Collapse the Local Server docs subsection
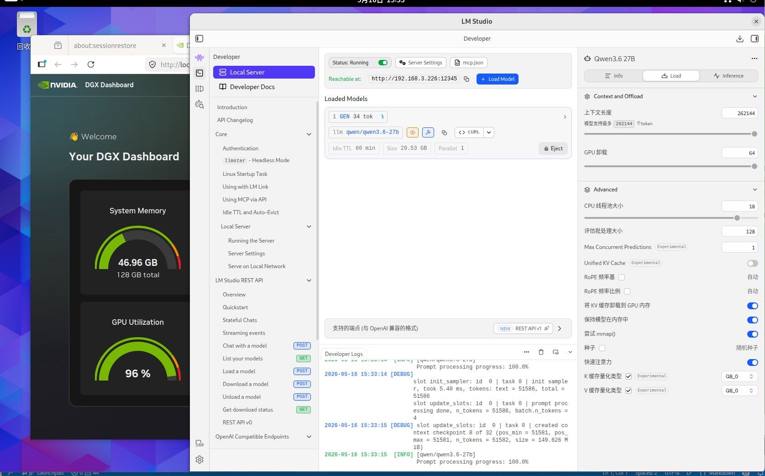Image resolution: width=765 pixels, height=476 pixels. point(309,227)
